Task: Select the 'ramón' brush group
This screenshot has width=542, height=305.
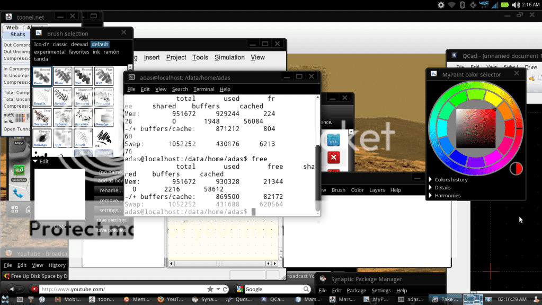Action: point(111,52)
